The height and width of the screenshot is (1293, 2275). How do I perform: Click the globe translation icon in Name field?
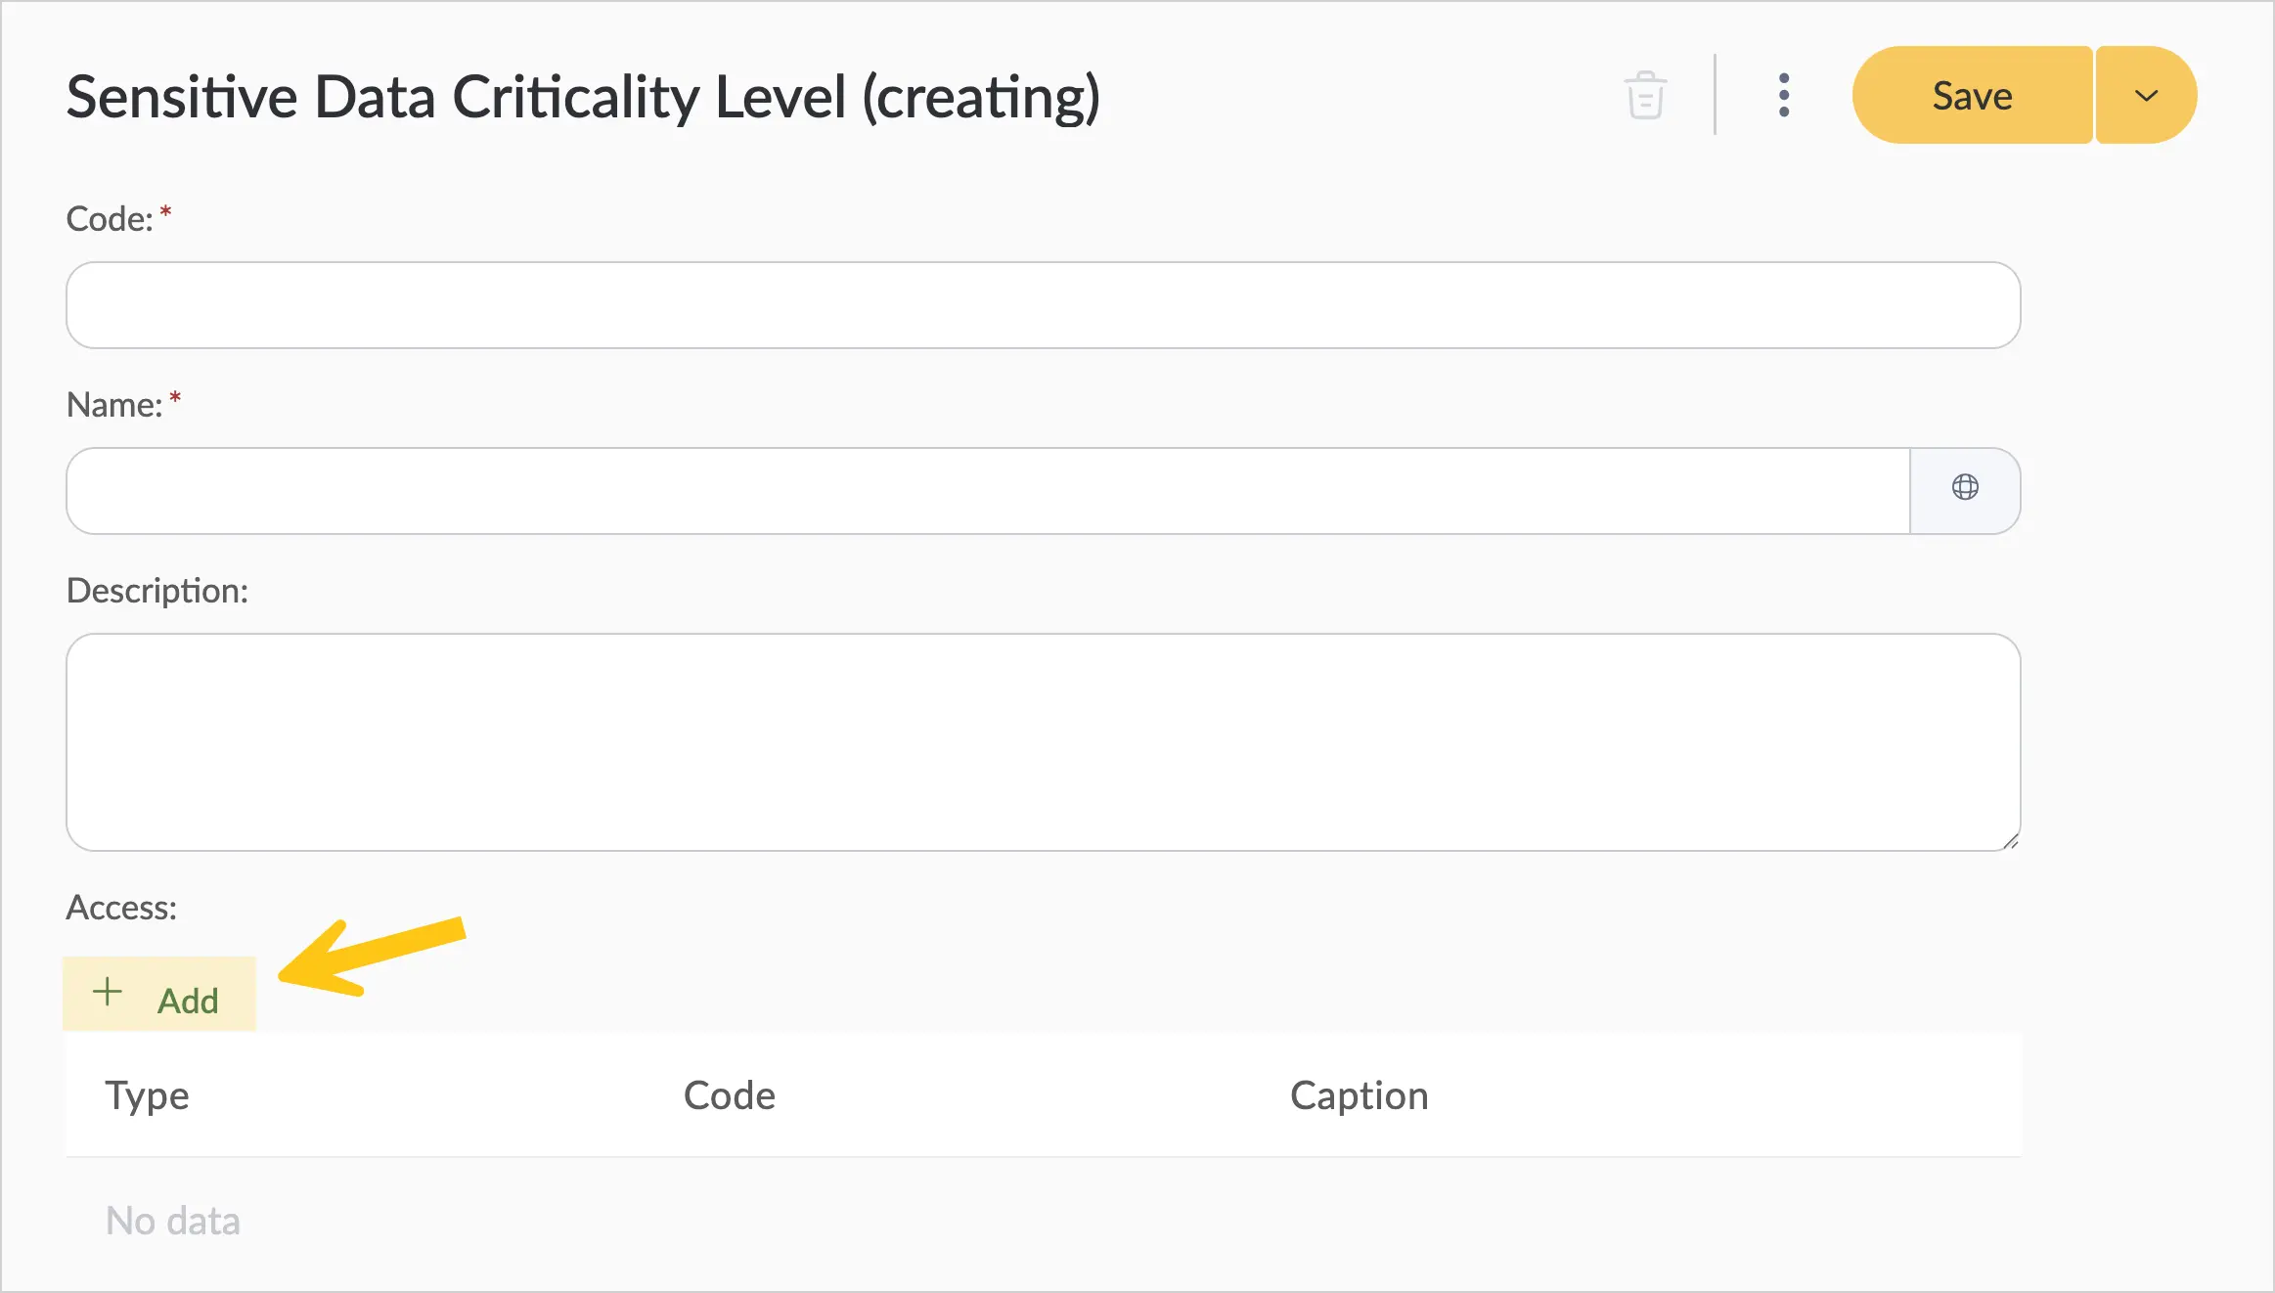[x=1965, y=487]
